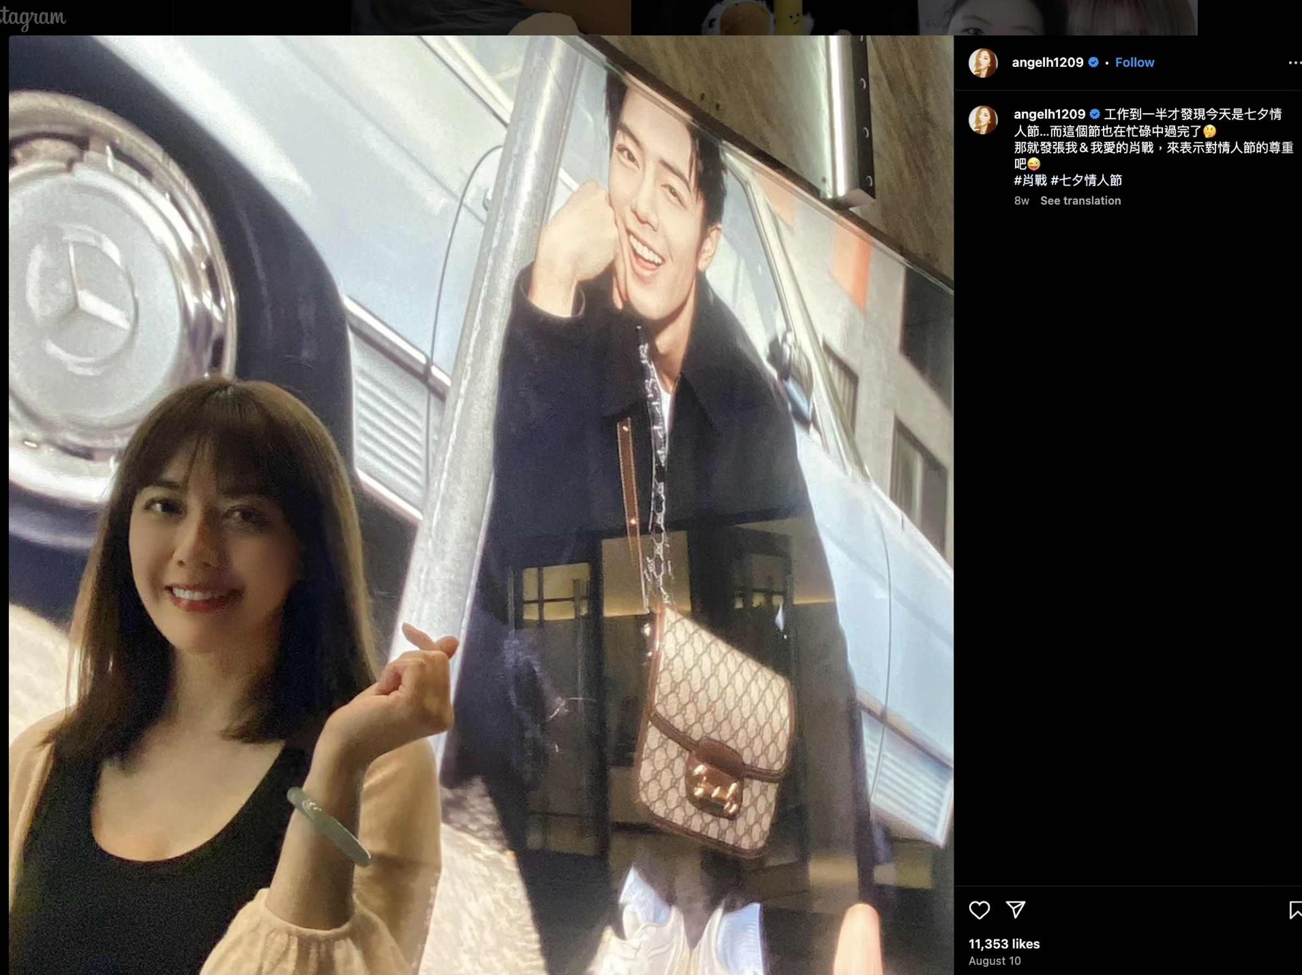This screenshot has height=975, width=1302.
Task: Open the #七夕情人節 hashtag
Action: tap(1086, 180)
